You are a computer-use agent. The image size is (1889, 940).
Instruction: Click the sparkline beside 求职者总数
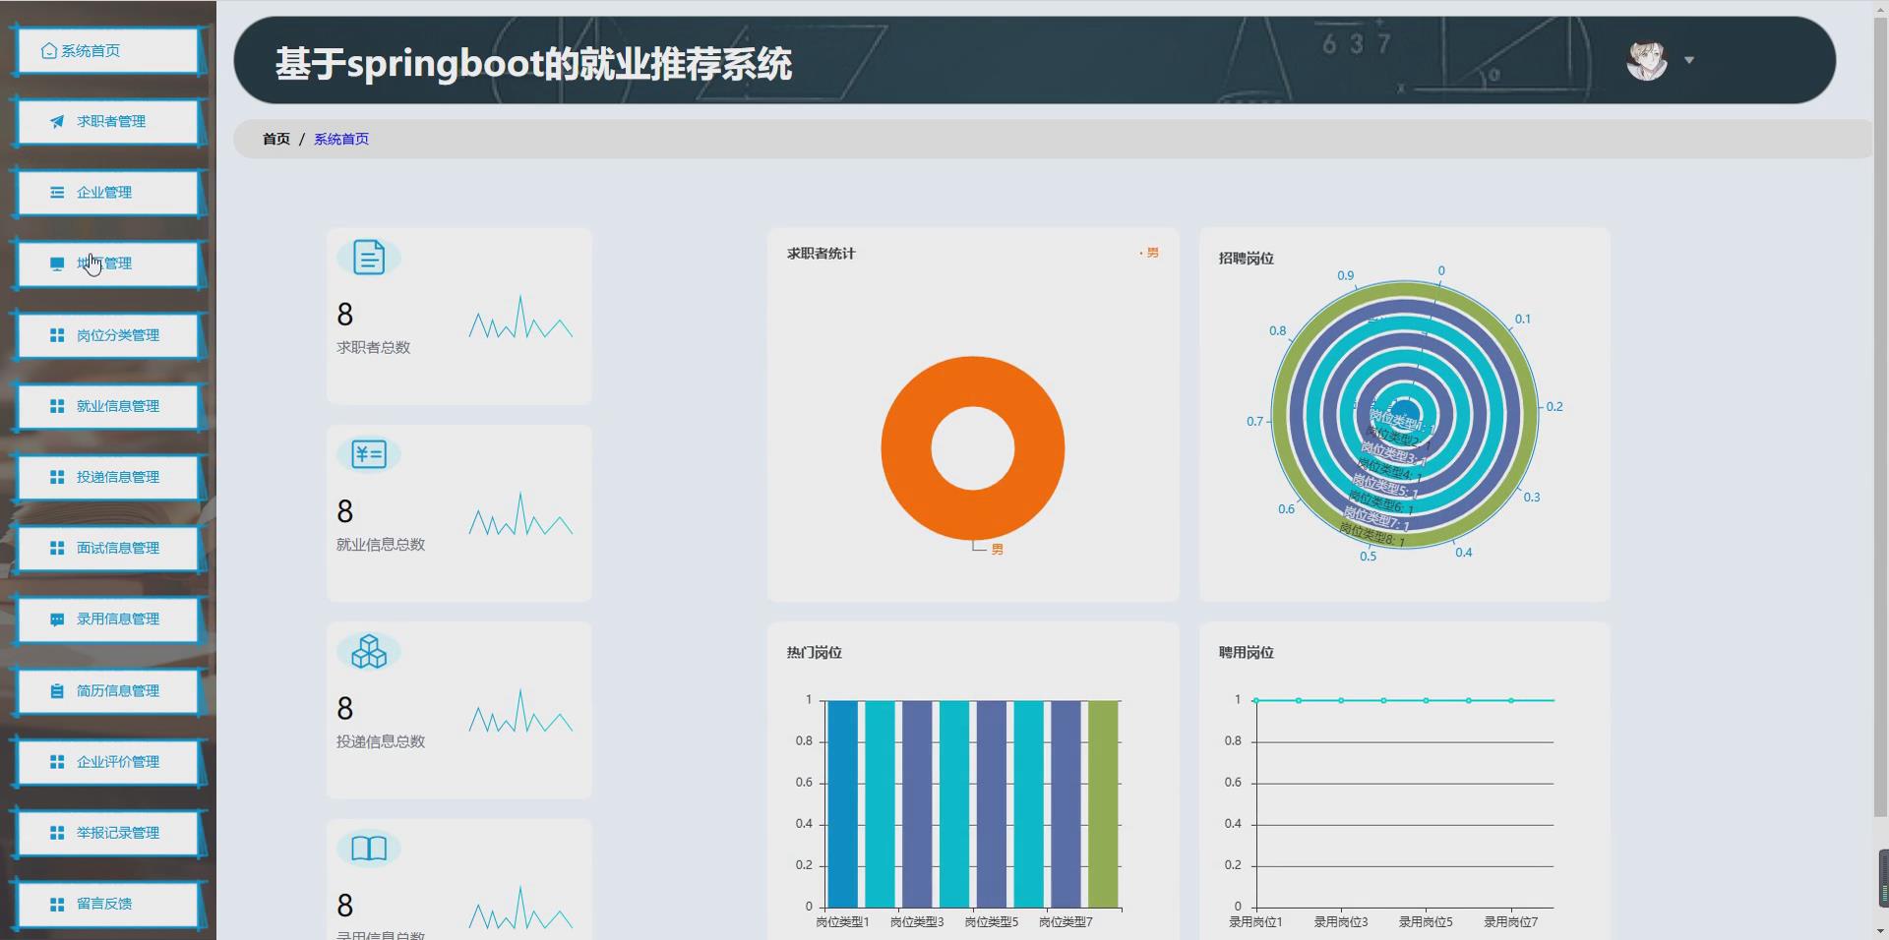tap(520, 317)
